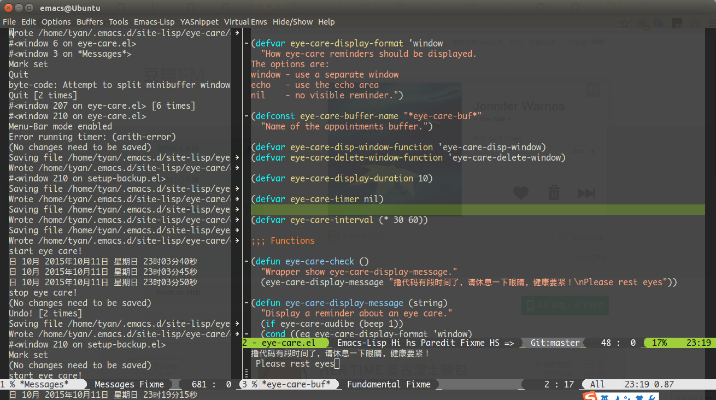Click the 'Undo! [2 times]' message line
The image size is (716, 400).
point(45,313)
